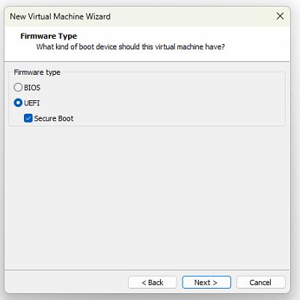Click the boot device question text

pyautogui.click(x=130, y=47)
